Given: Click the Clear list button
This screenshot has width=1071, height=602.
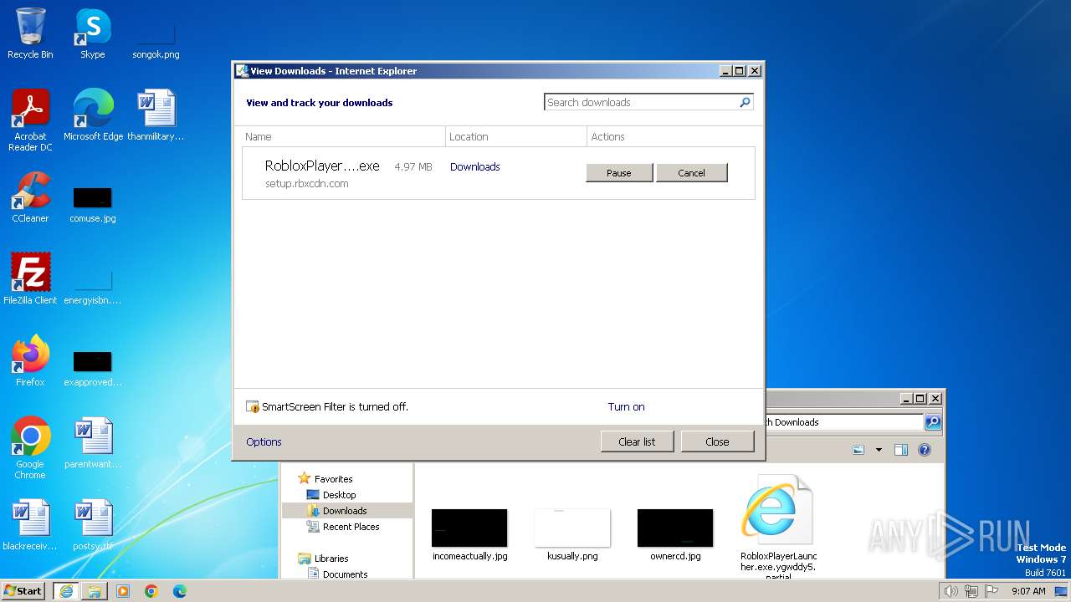Looking at the screenshot, I should coord(637,441).
